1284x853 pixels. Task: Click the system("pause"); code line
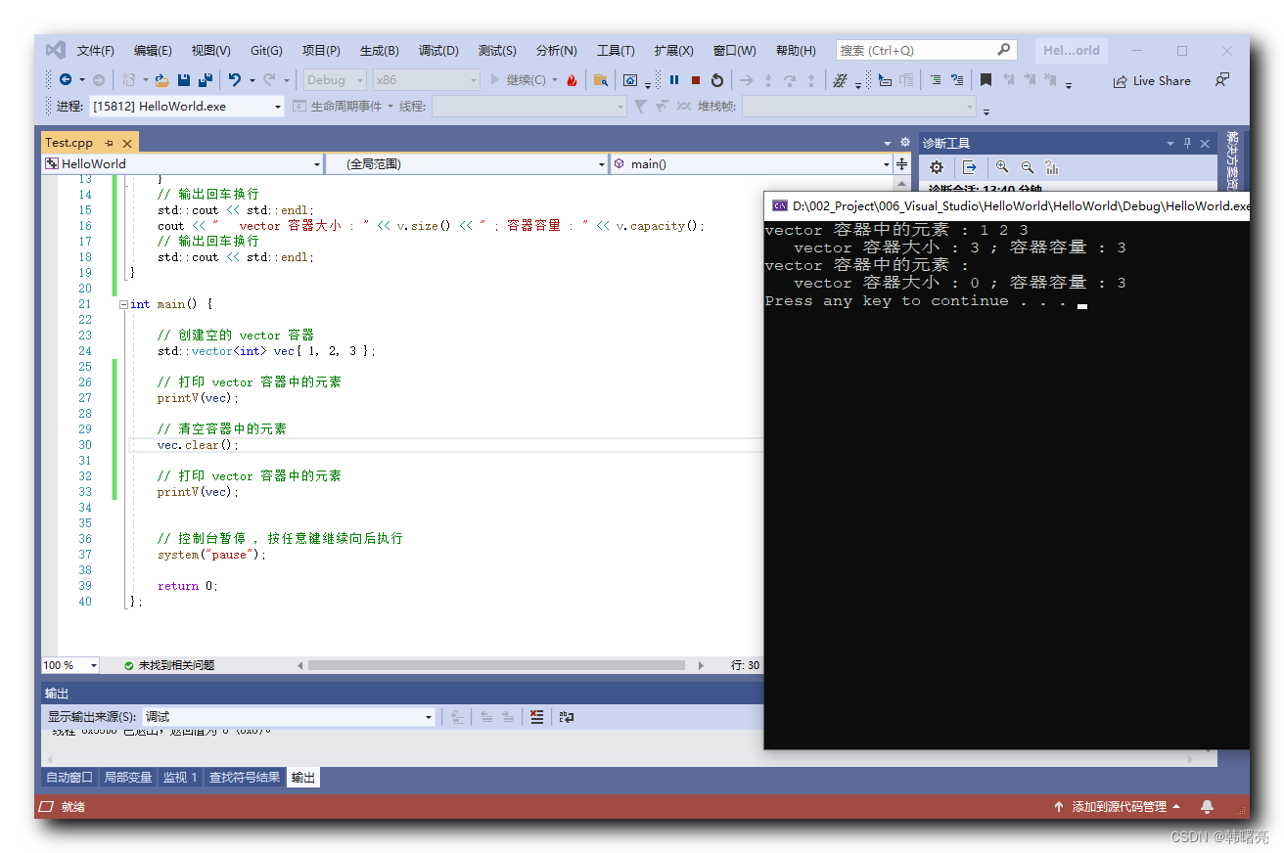coord(211,555)
